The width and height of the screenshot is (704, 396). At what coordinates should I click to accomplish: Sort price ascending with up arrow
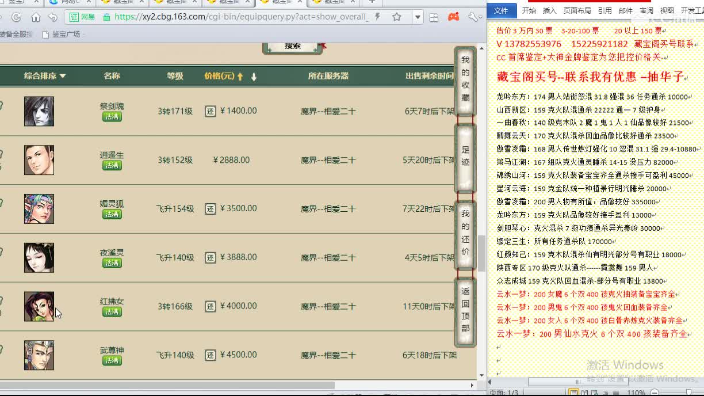tap(240, 77)
